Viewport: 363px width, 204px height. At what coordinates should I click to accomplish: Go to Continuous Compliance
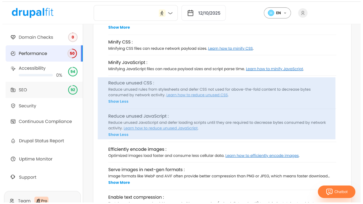[x=44, y=121]
